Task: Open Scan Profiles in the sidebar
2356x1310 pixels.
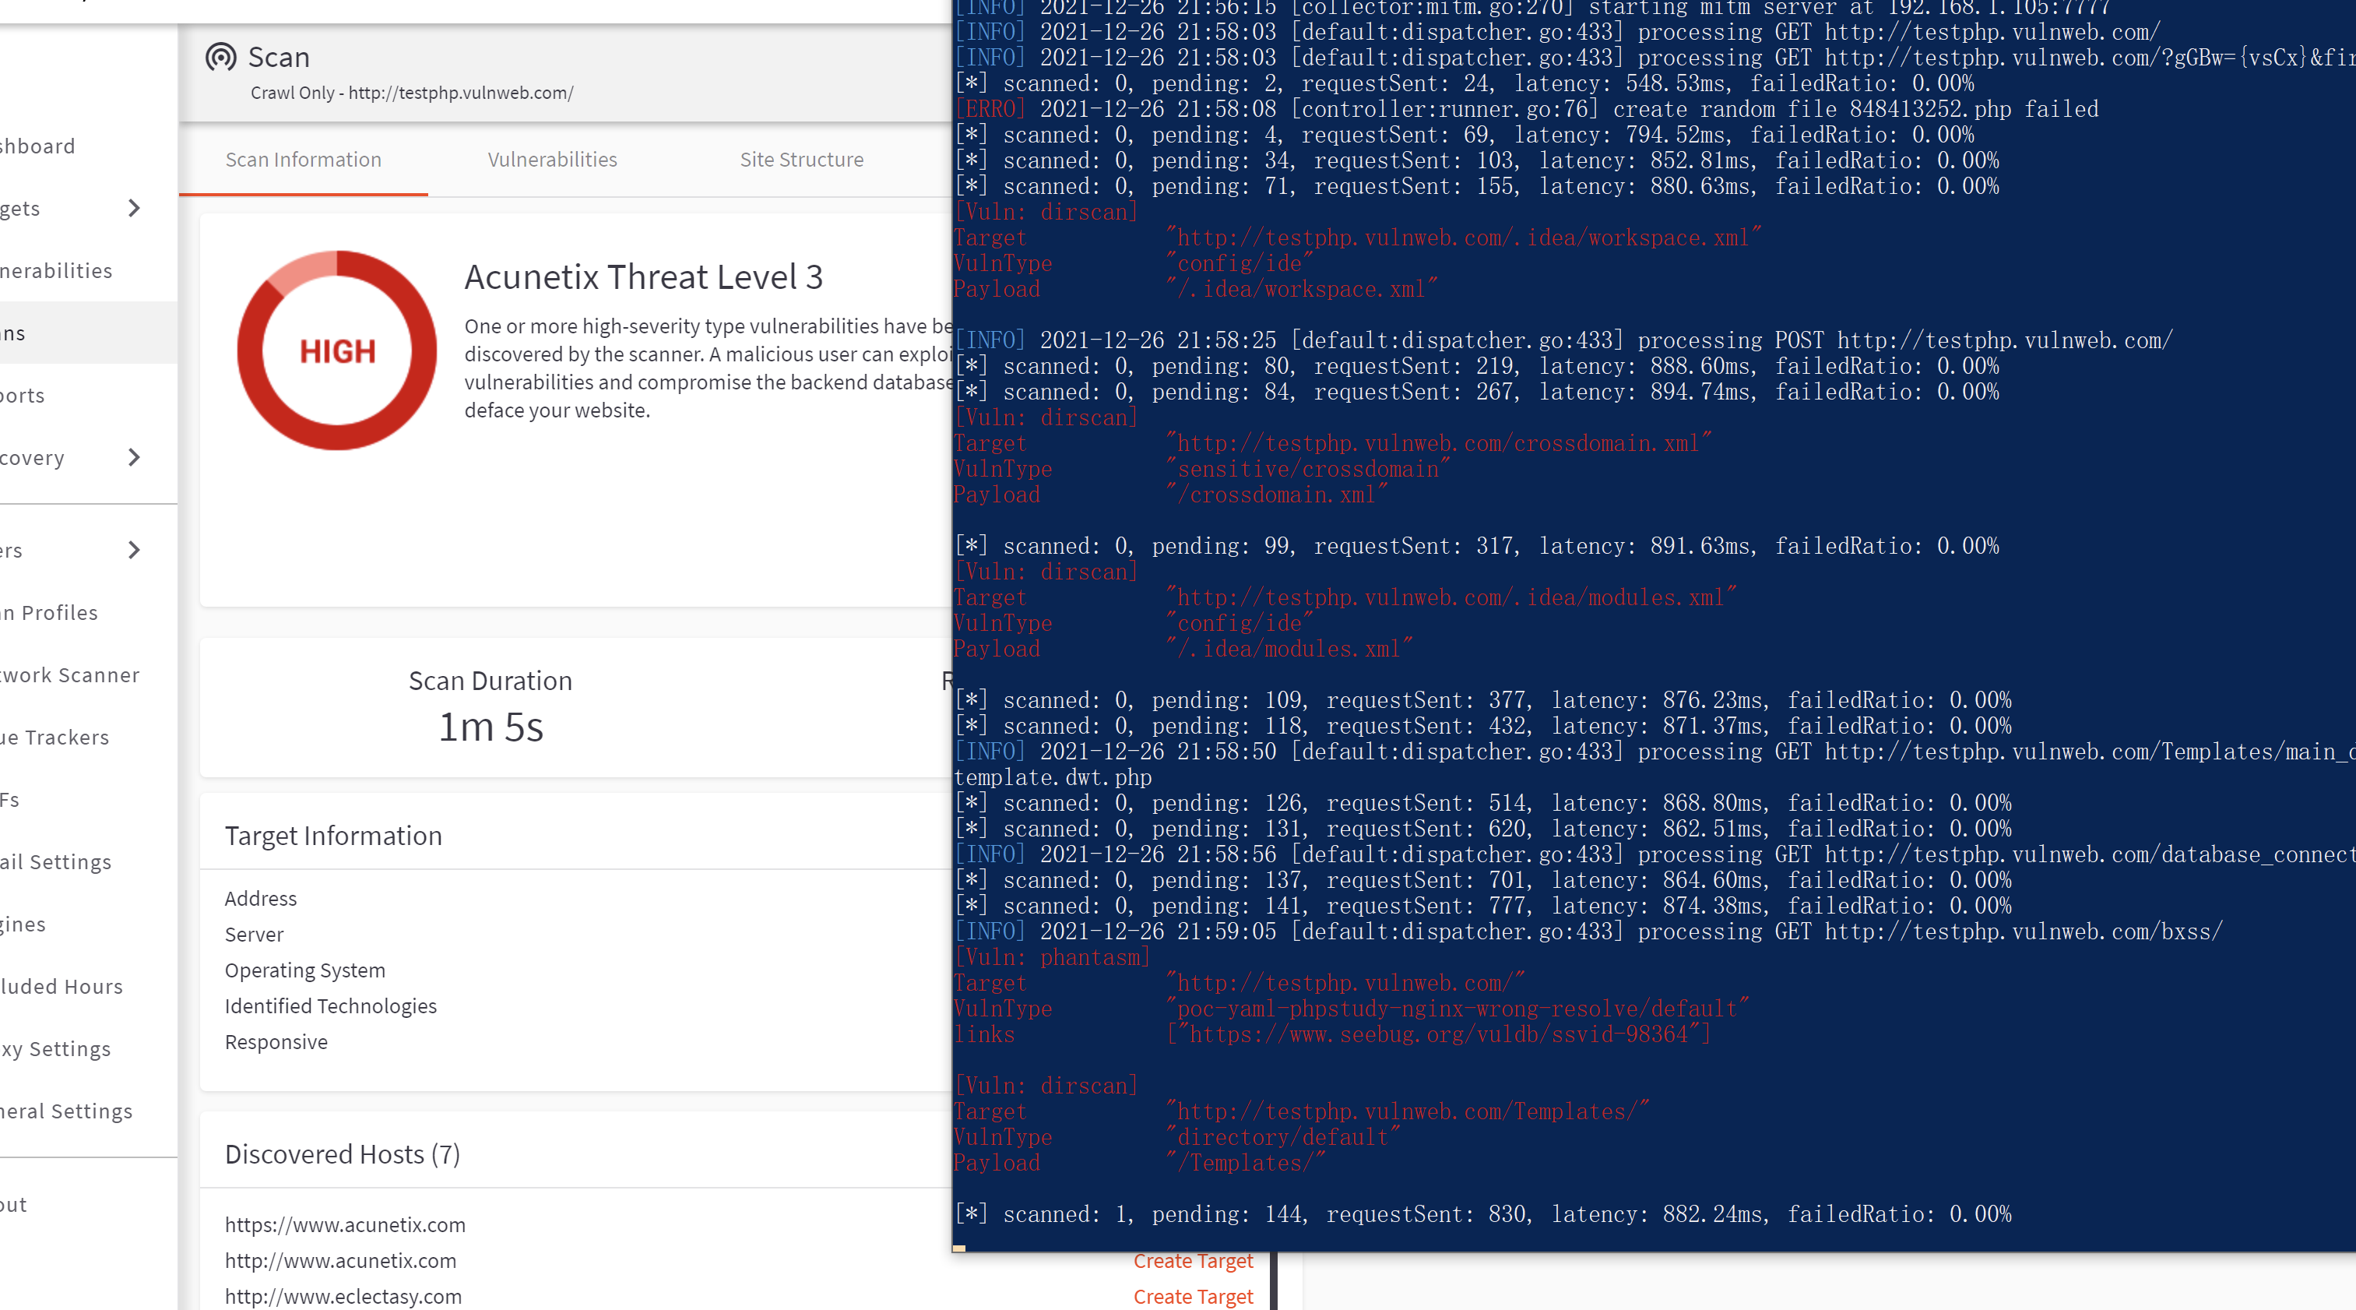Action: pyautogui.click(x=51, y=612)
